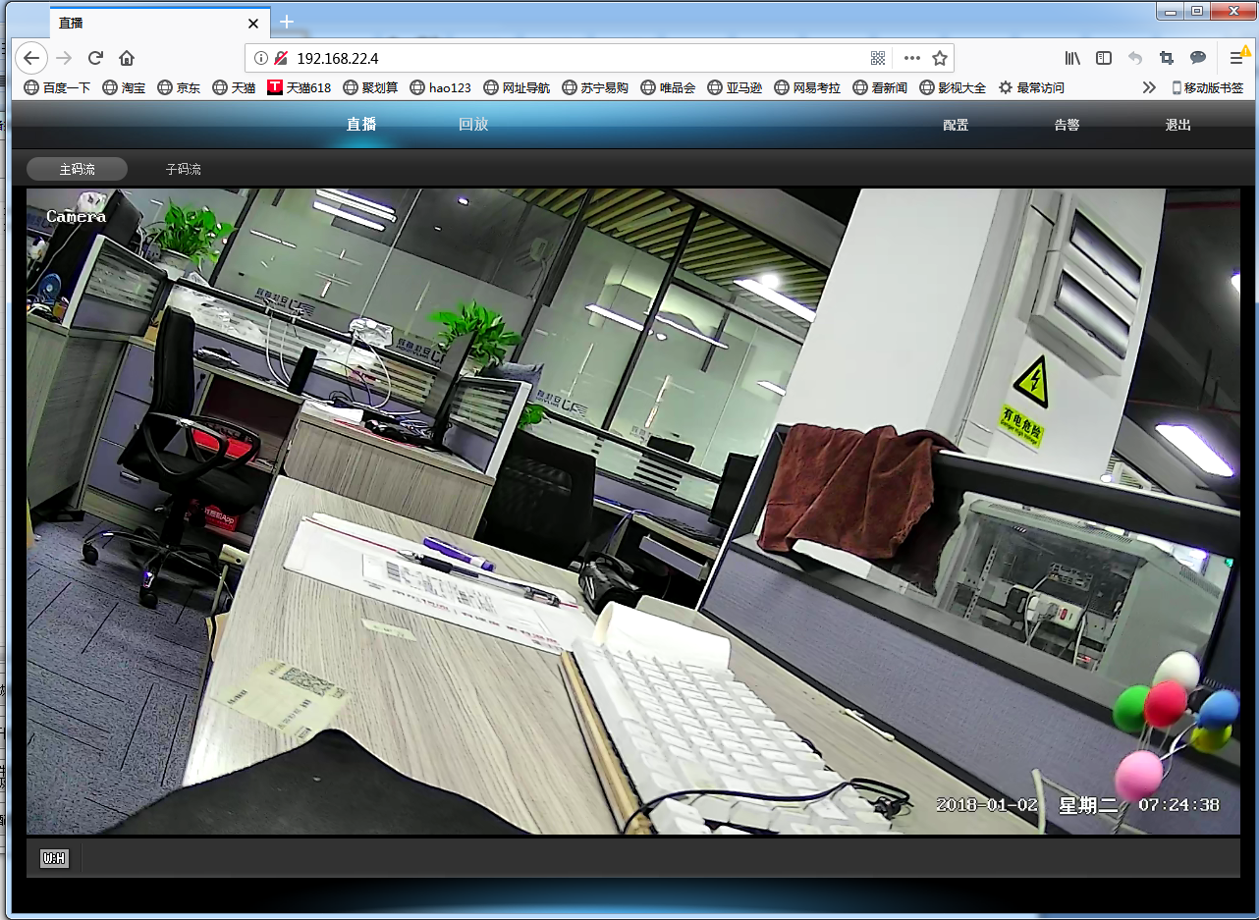1259x920 pixels.
Task: Switch to 子码流 sub stream
Action: pyautogui.click(x=183, y=169)
